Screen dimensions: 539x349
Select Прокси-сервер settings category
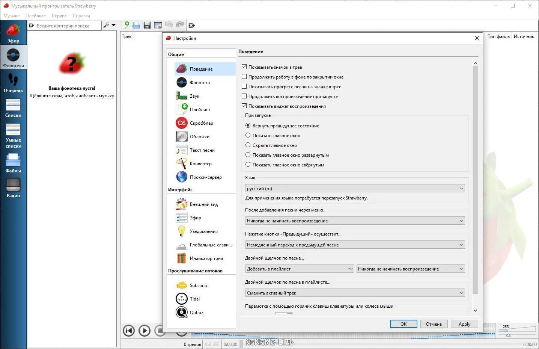pos(205,177)
